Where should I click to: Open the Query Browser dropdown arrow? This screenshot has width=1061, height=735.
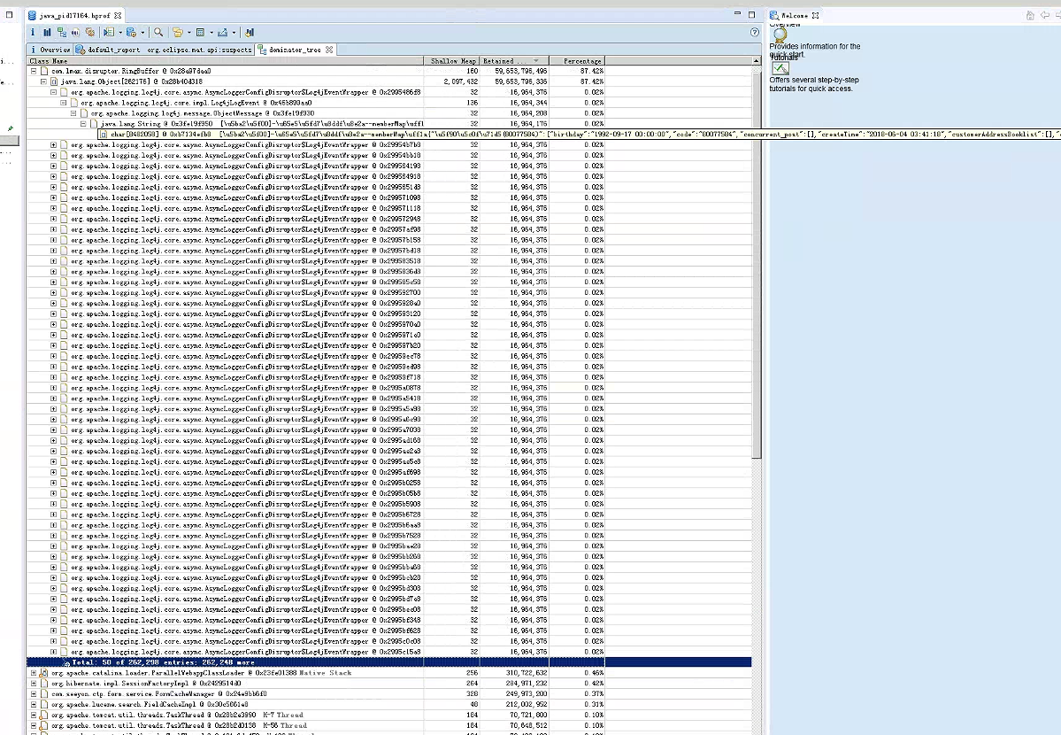(x=142, y=33)
